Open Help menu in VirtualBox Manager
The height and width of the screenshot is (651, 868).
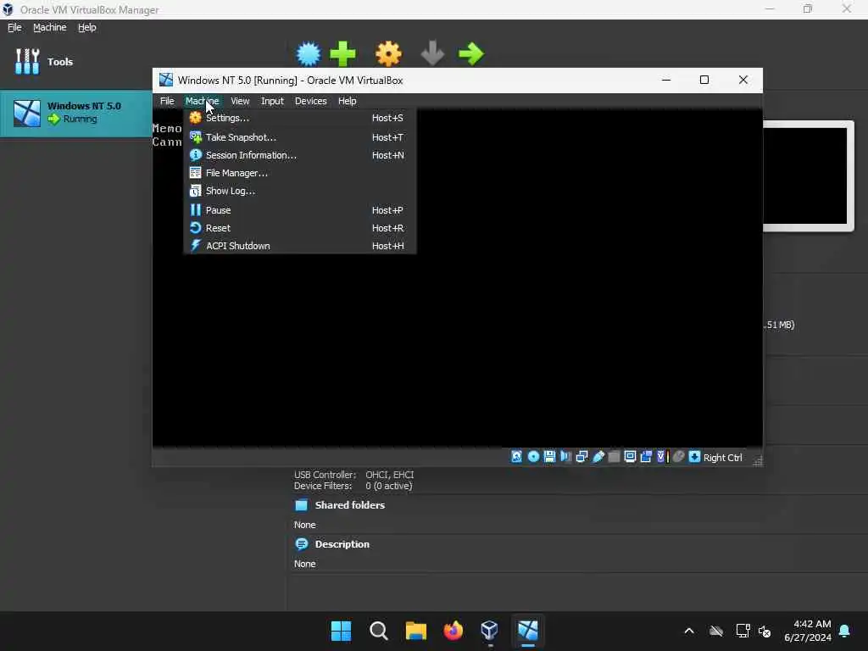(87, 27)
